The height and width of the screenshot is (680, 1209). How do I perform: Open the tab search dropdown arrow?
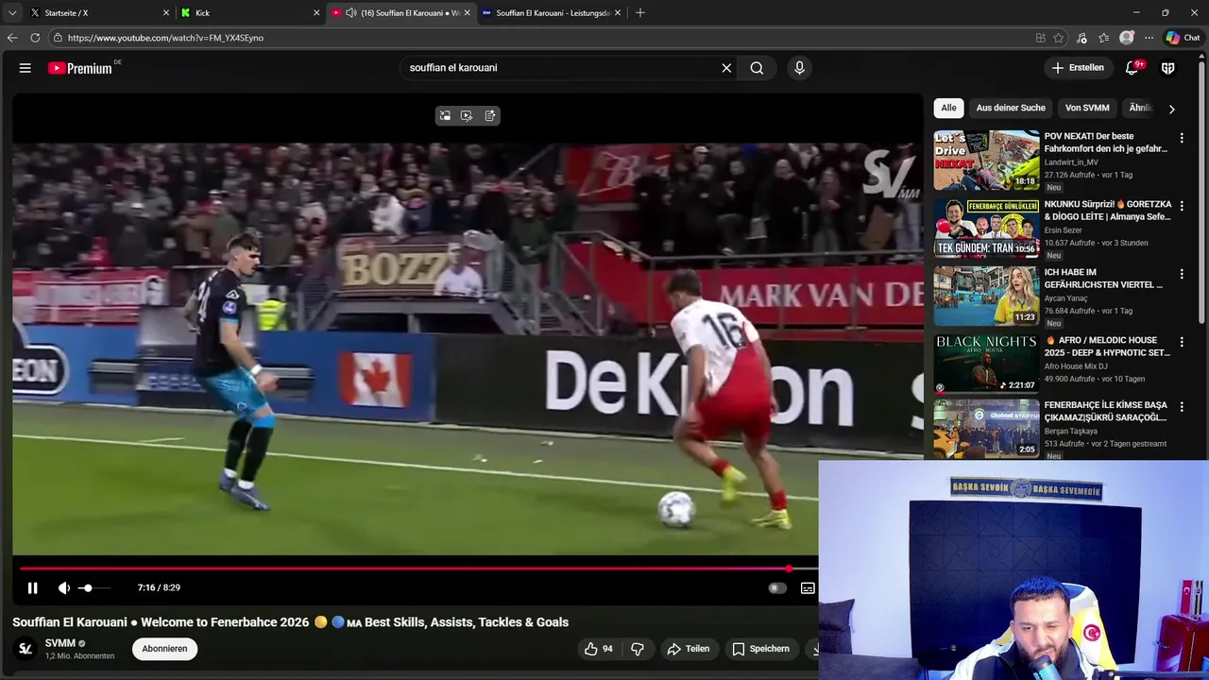click(x=11, y=13)
